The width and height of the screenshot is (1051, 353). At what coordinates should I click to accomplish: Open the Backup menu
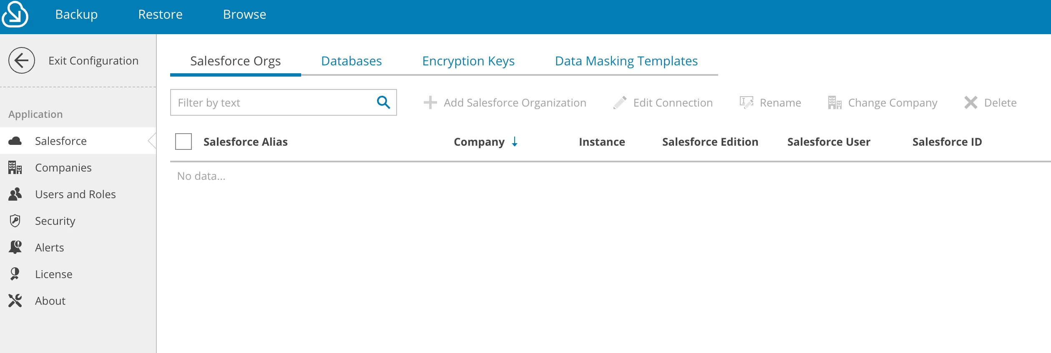[76, 15]
